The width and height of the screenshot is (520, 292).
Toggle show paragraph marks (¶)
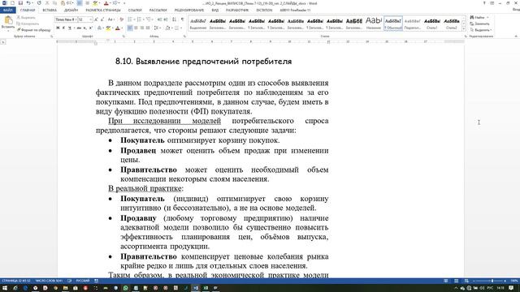point(182,19)
